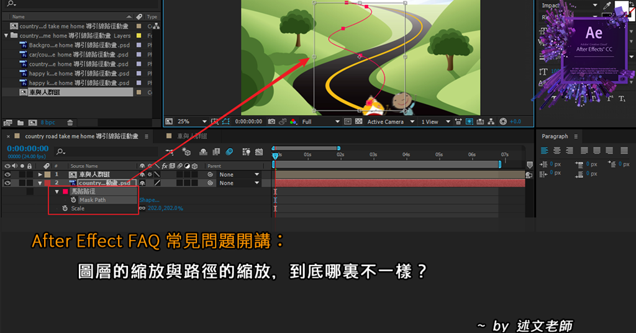Pick a color with the Character eyedropper
Viewport: 636px width, 333px height.
[x=607, y=5]
